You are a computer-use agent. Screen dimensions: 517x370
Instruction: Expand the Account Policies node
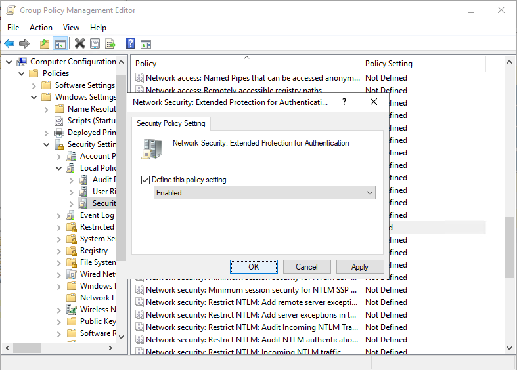(58, 157)
